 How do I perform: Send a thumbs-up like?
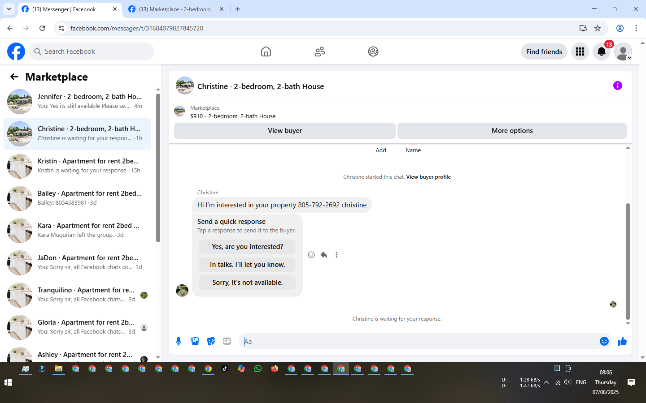click(x=622, y=341)
